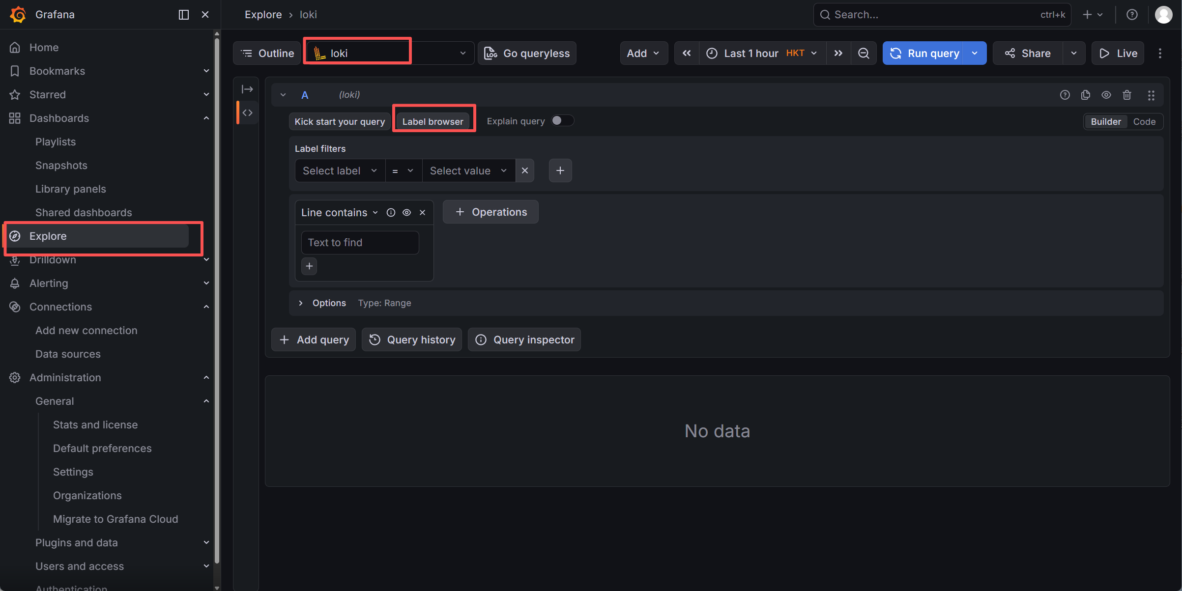The width and height of the screenshot is (1182, 591).
Task: Open Run query interval dropdown arrow
Action: (975, 53)
